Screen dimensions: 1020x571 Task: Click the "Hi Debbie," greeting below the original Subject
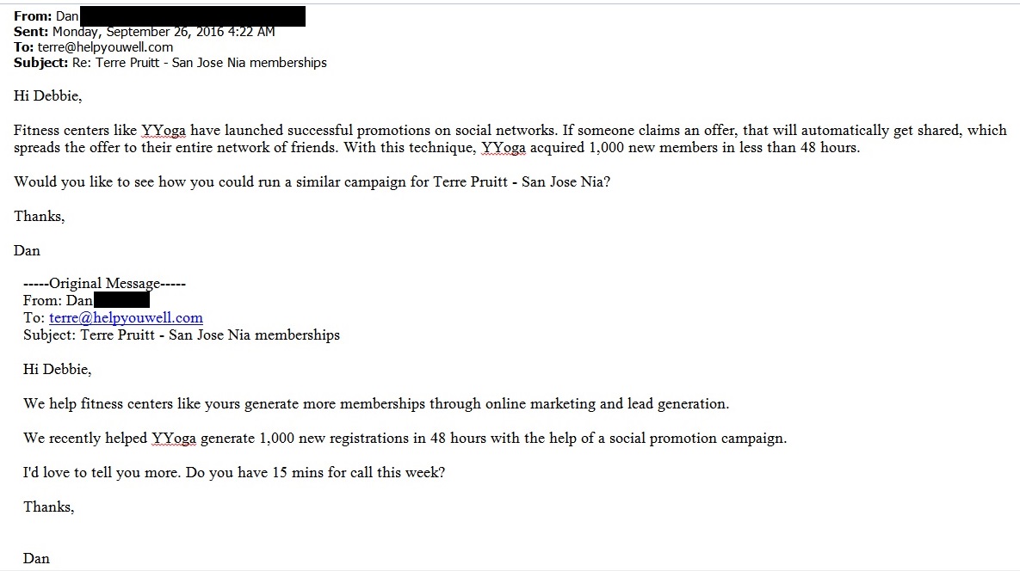57,370
